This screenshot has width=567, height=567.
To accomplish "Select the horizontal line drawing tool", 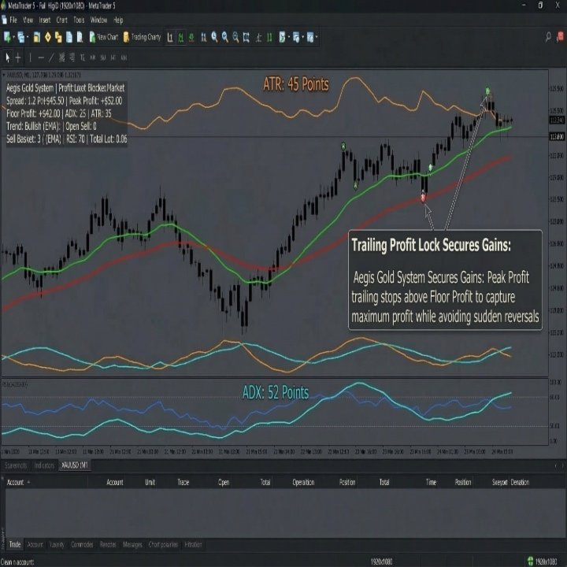I will [x=41, y=57].
